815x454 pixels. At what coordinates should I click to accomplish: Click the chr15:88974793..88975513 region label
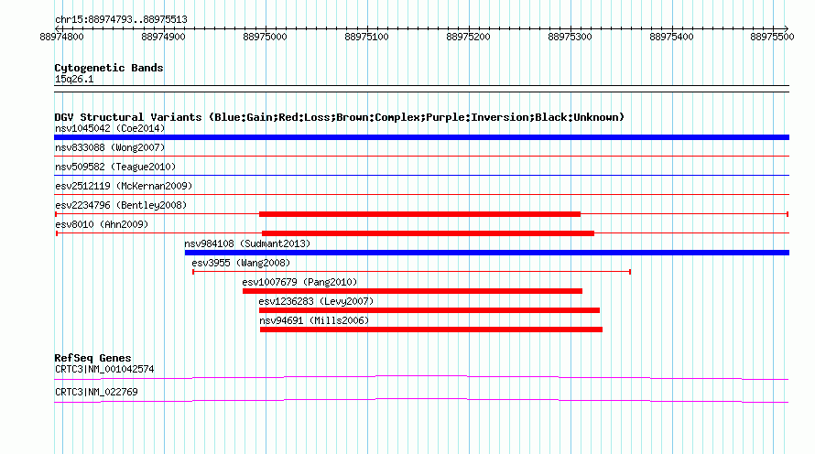(x=121, y=19)
